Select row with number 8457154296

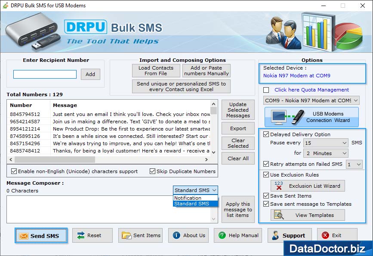pyautogui.click(x=109, y=143)
